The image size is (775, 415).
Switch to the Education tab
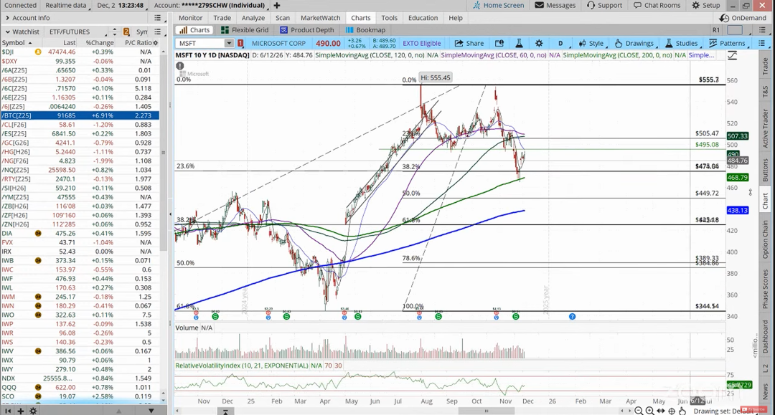(x=423, y=18)
